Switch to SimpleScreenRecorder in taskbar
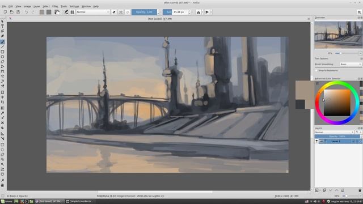The height and width of the screenshot is (204, 363). tap(80, 202)
